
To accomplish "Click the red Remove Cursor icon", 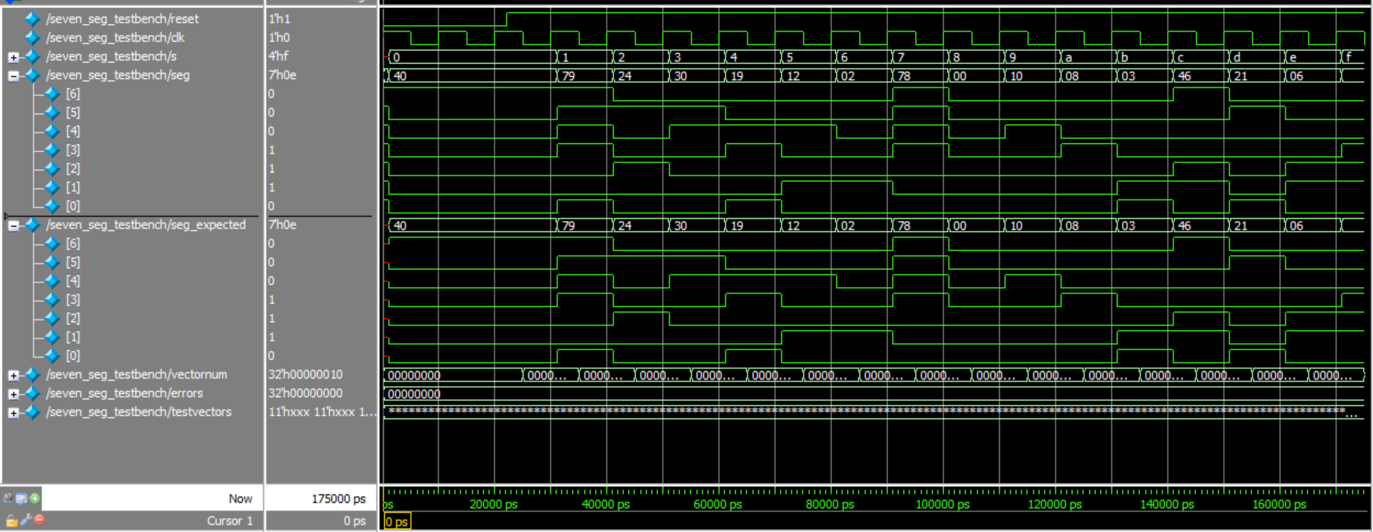I will click(x=40, y=520).
